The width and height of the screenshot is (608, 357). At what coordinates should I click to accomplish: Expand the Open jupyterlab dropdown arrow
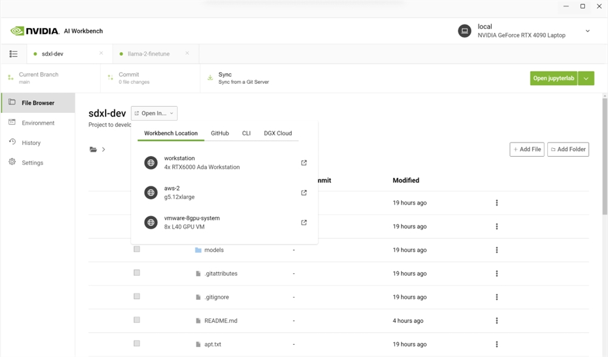pyautogui.click(x=586, y=78)
